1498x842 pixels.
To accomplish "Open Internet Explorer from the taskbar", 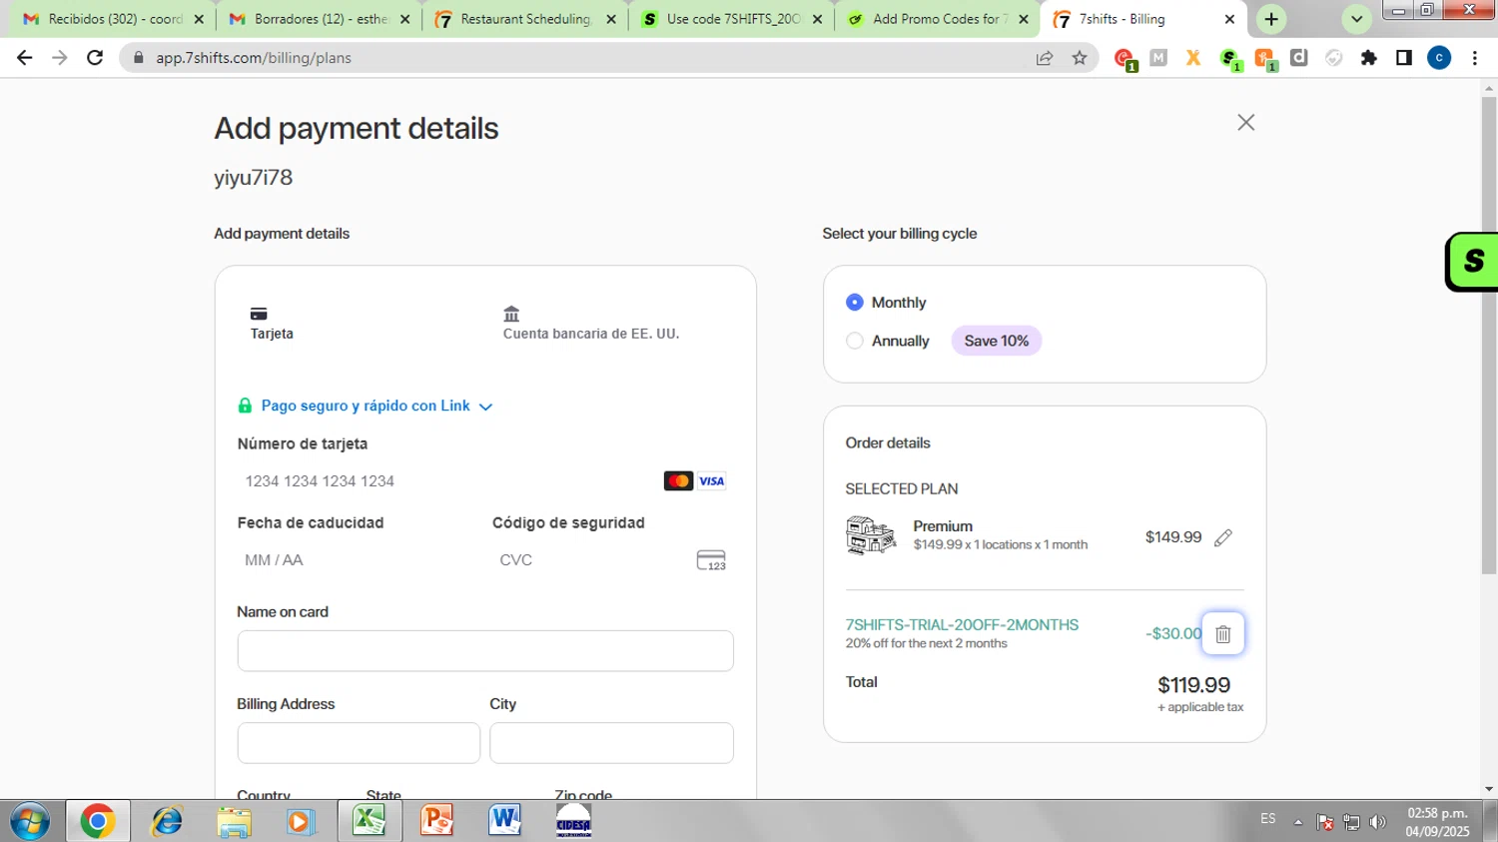I will point(166,821).
